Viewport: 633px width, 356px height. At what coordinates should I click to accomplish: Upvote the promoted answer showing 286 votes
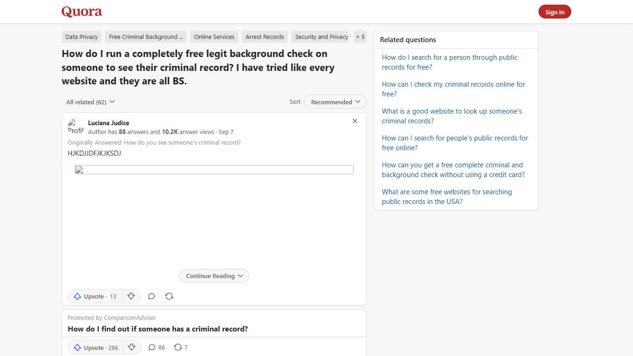point(95,347)
